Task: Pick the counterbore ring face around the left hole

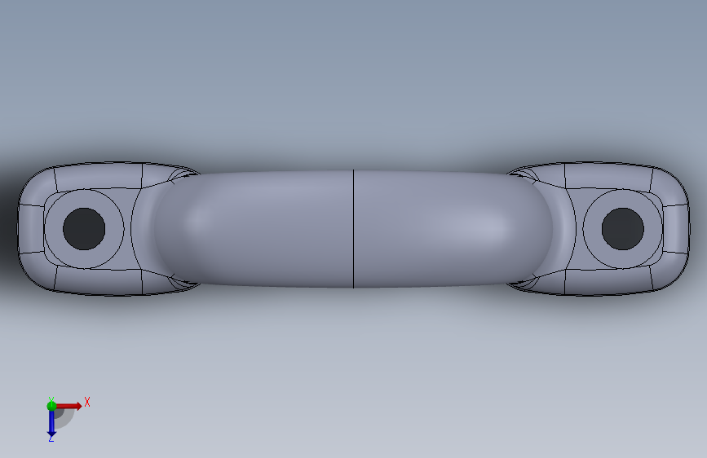Action: (114, 228)
